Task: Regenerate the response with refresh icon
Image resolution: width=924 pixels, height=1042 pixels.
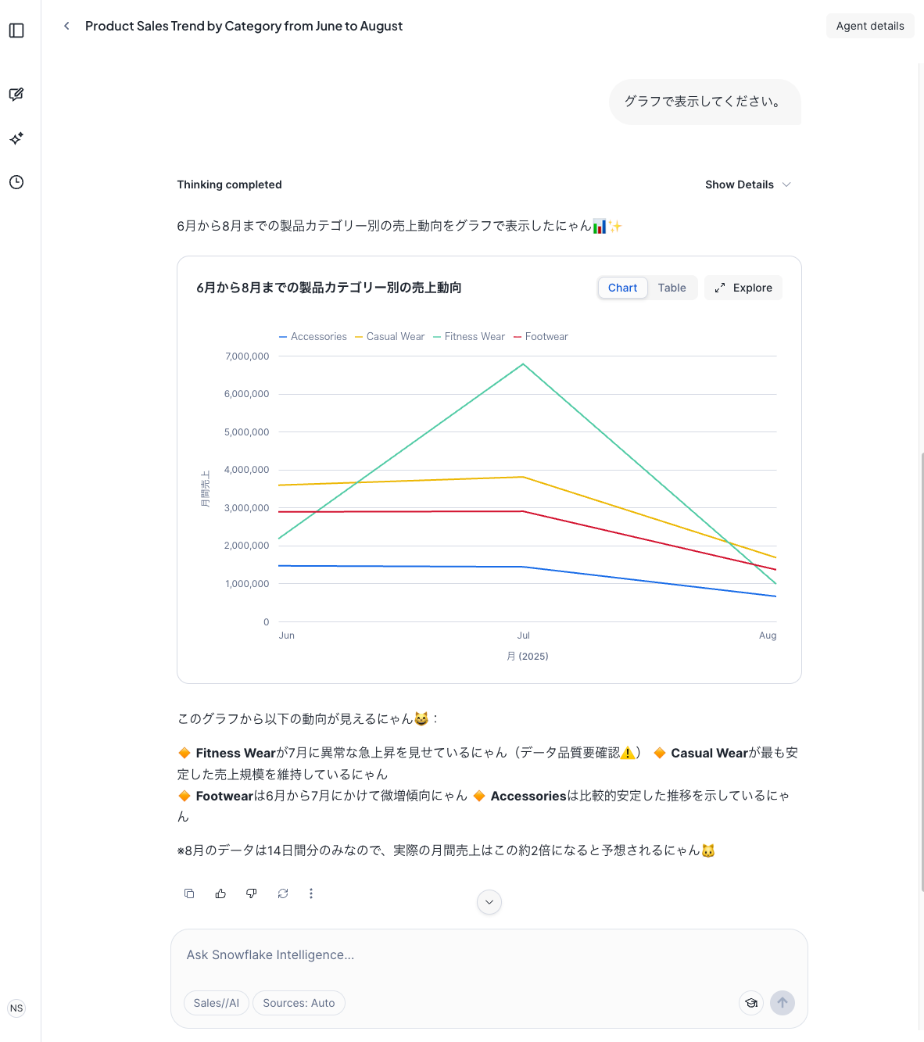Action: (283, 893)
